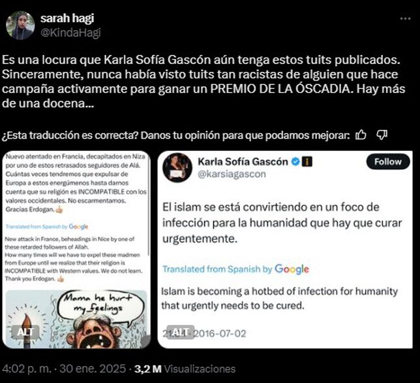Open sarah hagi's profile avatar
This screenshot has height=383, width=420.
(20, 25)
